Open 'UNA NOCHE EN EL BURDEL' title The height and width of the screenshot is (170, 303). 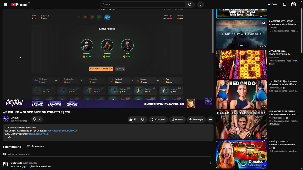pos(283,113)
